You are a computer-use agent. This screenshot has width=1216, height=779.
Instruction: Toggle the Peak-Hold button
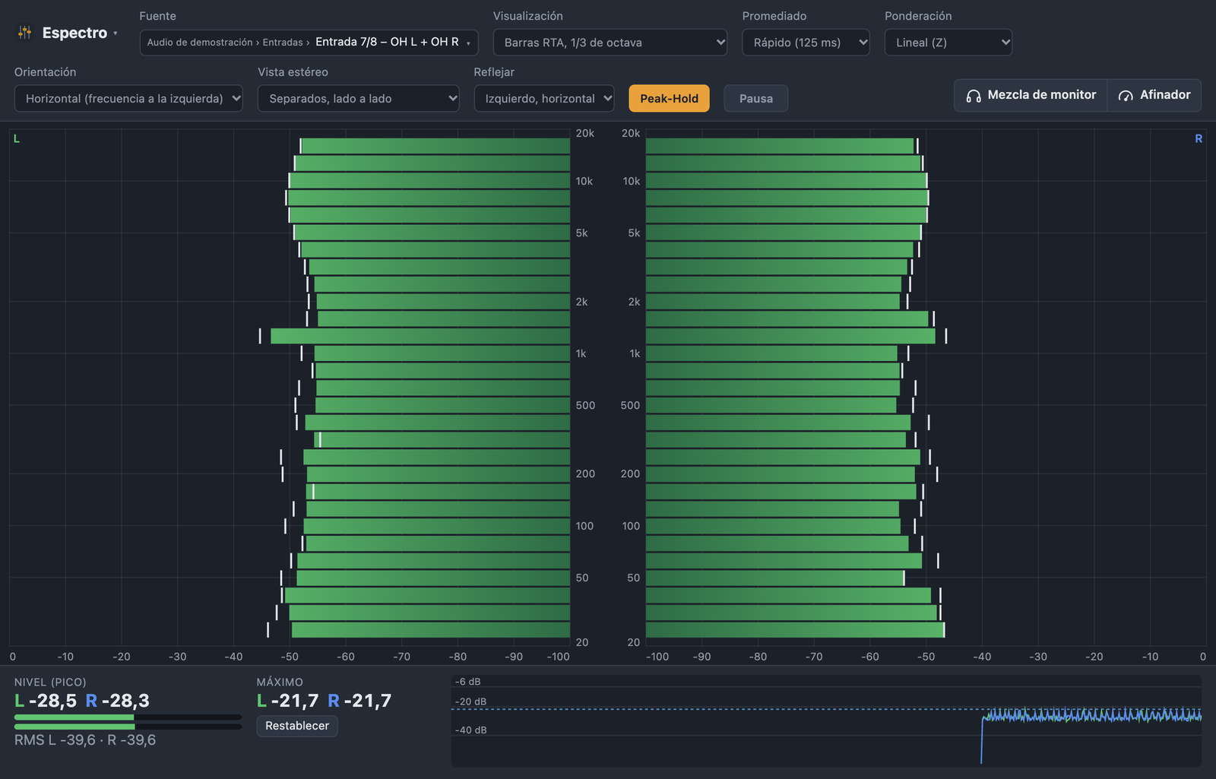point(669,99)
